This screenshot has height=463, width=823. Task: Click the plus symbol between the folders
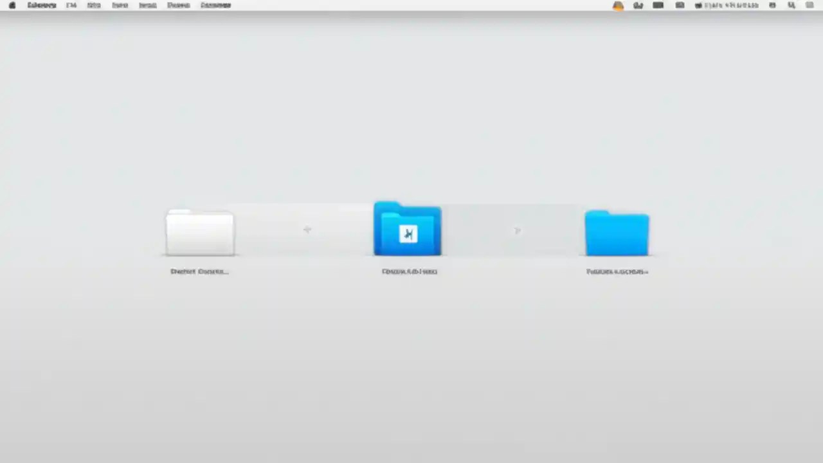pyautogui.click(x=307, y=230)
